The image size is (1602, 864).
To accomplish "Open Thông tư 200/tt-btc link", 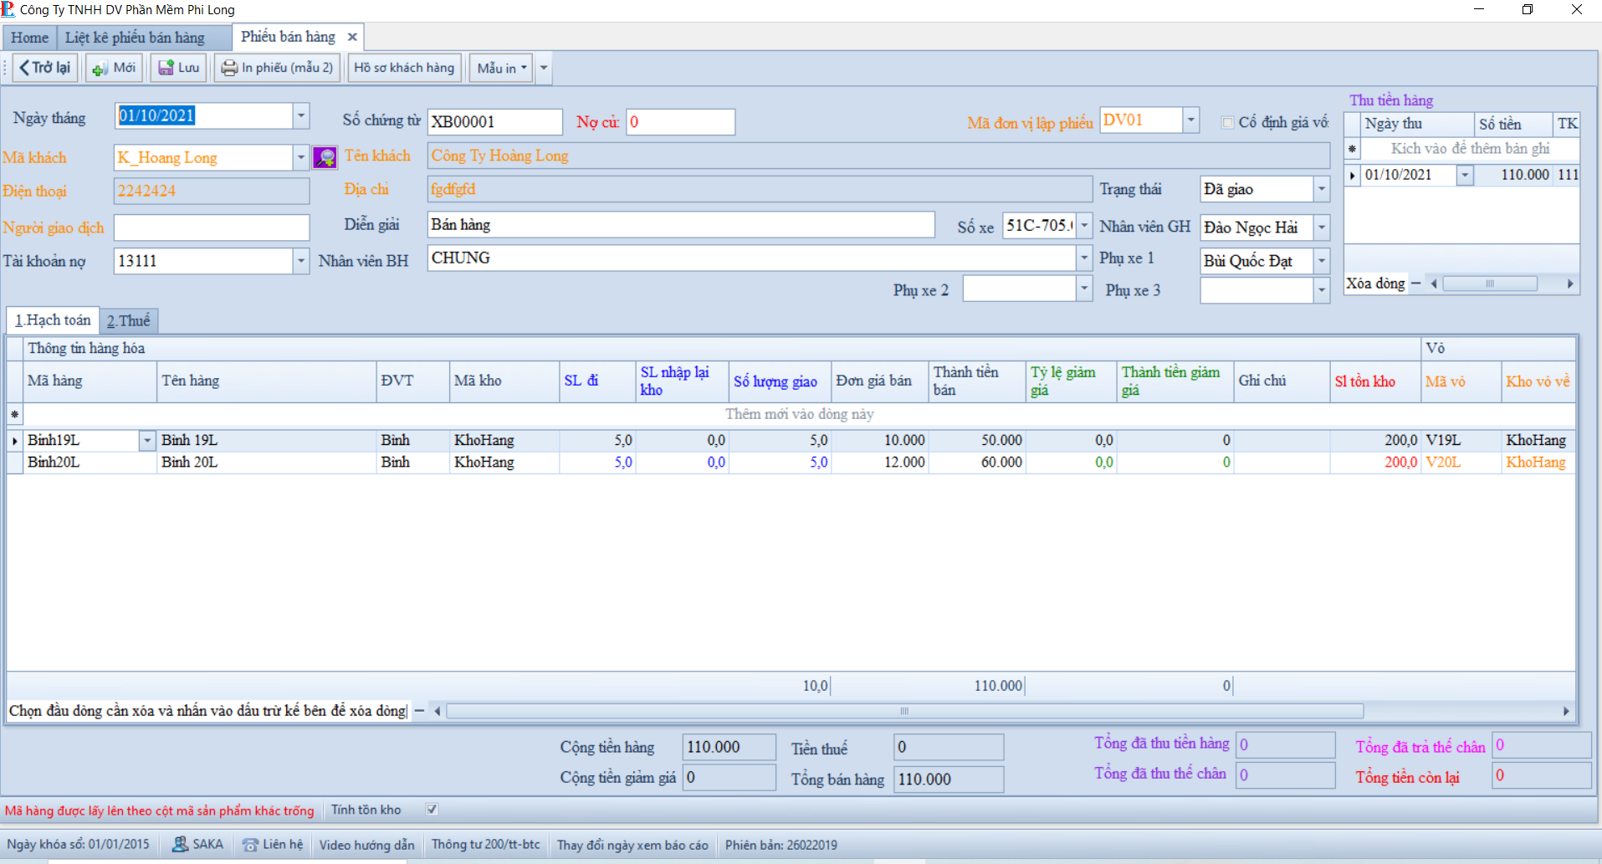I will coord(486,845).
